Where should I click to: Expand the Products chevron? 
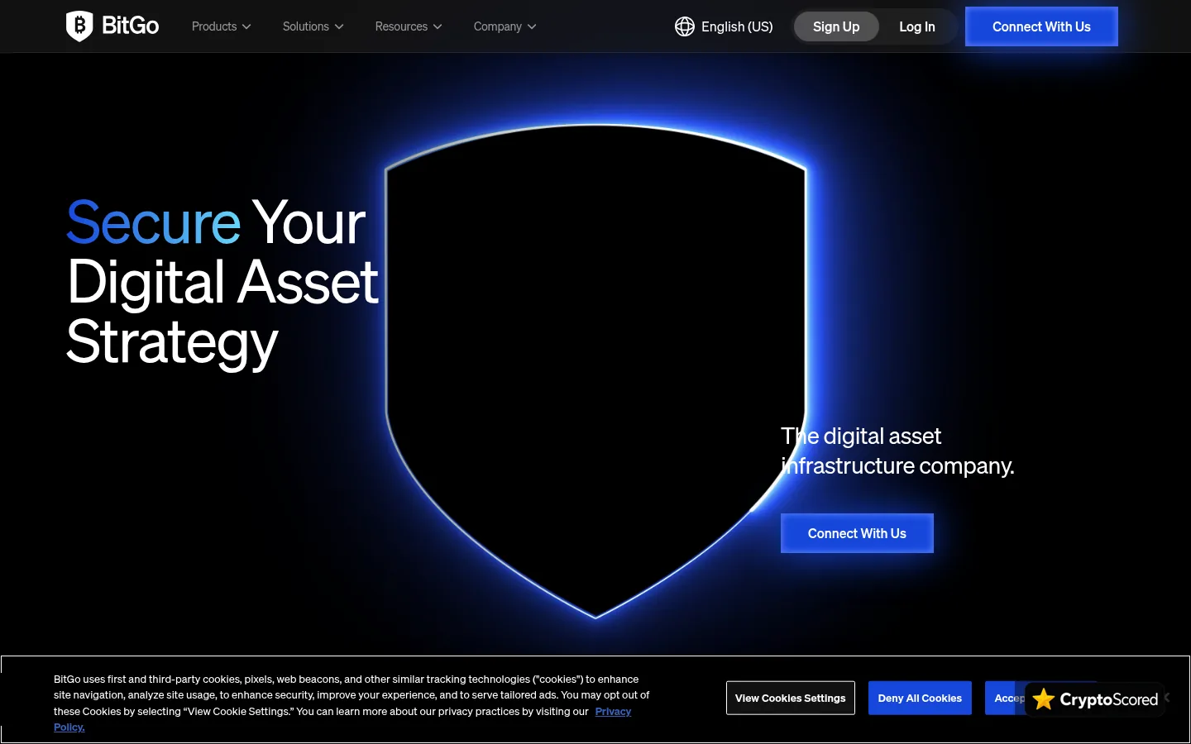point(246,26)
